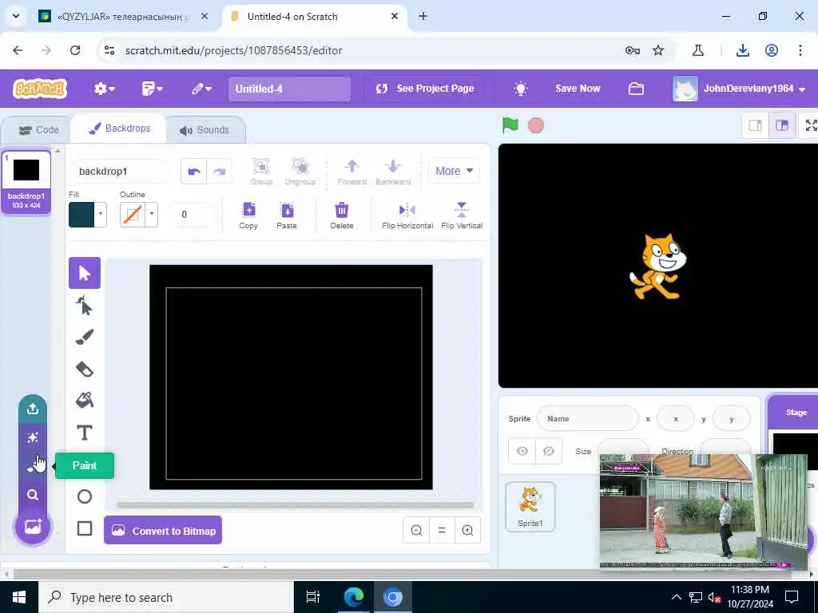Open the Settings gear menu
Screen dimensions: 818x613
[x=105, y=89]
